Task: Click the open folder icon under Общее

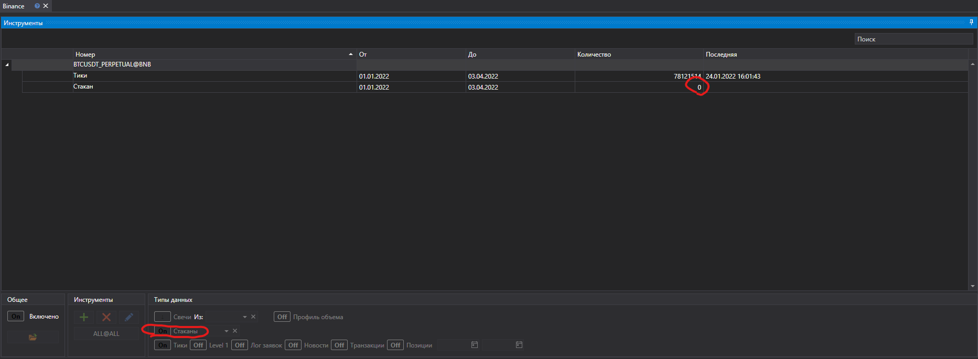Action: point(33,337)
